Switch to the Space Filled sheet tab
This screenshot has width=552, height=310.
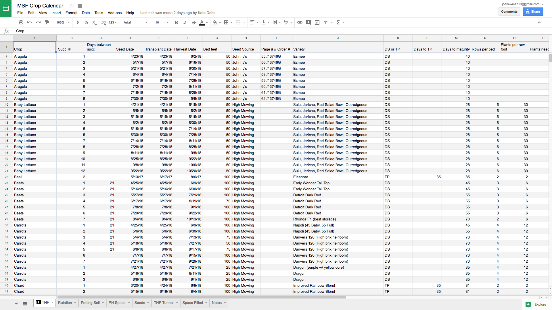point(193,303)
